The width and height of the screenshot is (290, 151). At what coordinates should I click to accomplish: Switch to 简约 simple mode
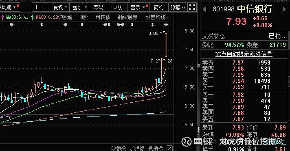tap(159, 7)
